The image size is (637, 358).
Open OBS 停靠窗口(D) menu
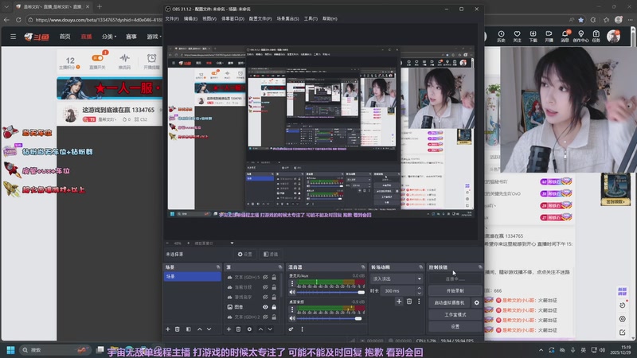(233, 18)
